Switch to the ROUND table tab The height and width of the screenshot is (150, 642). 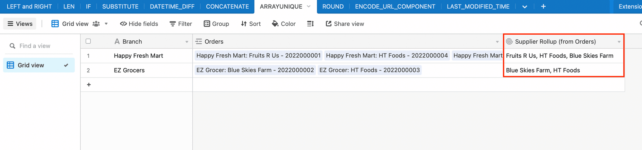tap(333, 6)
